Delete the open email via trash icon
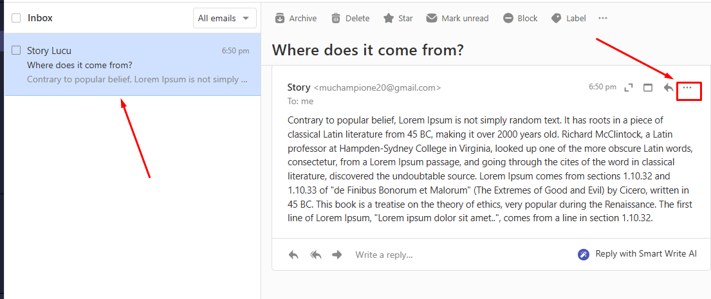 (336, 18)
